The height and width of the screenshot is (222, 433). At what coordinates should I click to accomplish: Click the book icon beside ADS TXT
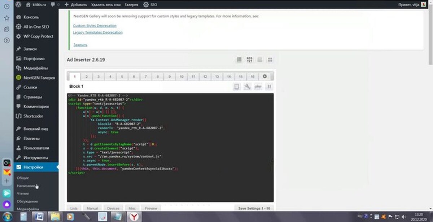point(239,60)
